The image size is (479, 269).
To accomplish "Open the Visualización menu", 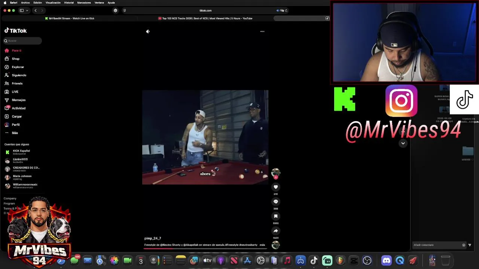I will 53,3.
